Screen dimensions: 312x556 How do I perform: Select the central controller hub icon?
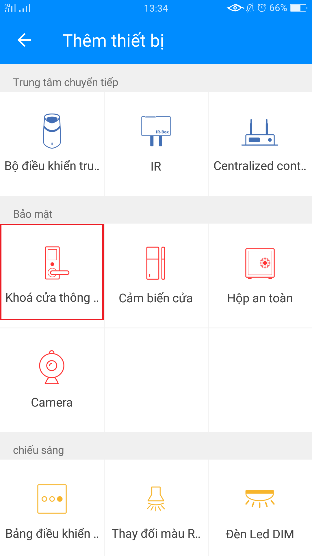coord(52,131)
